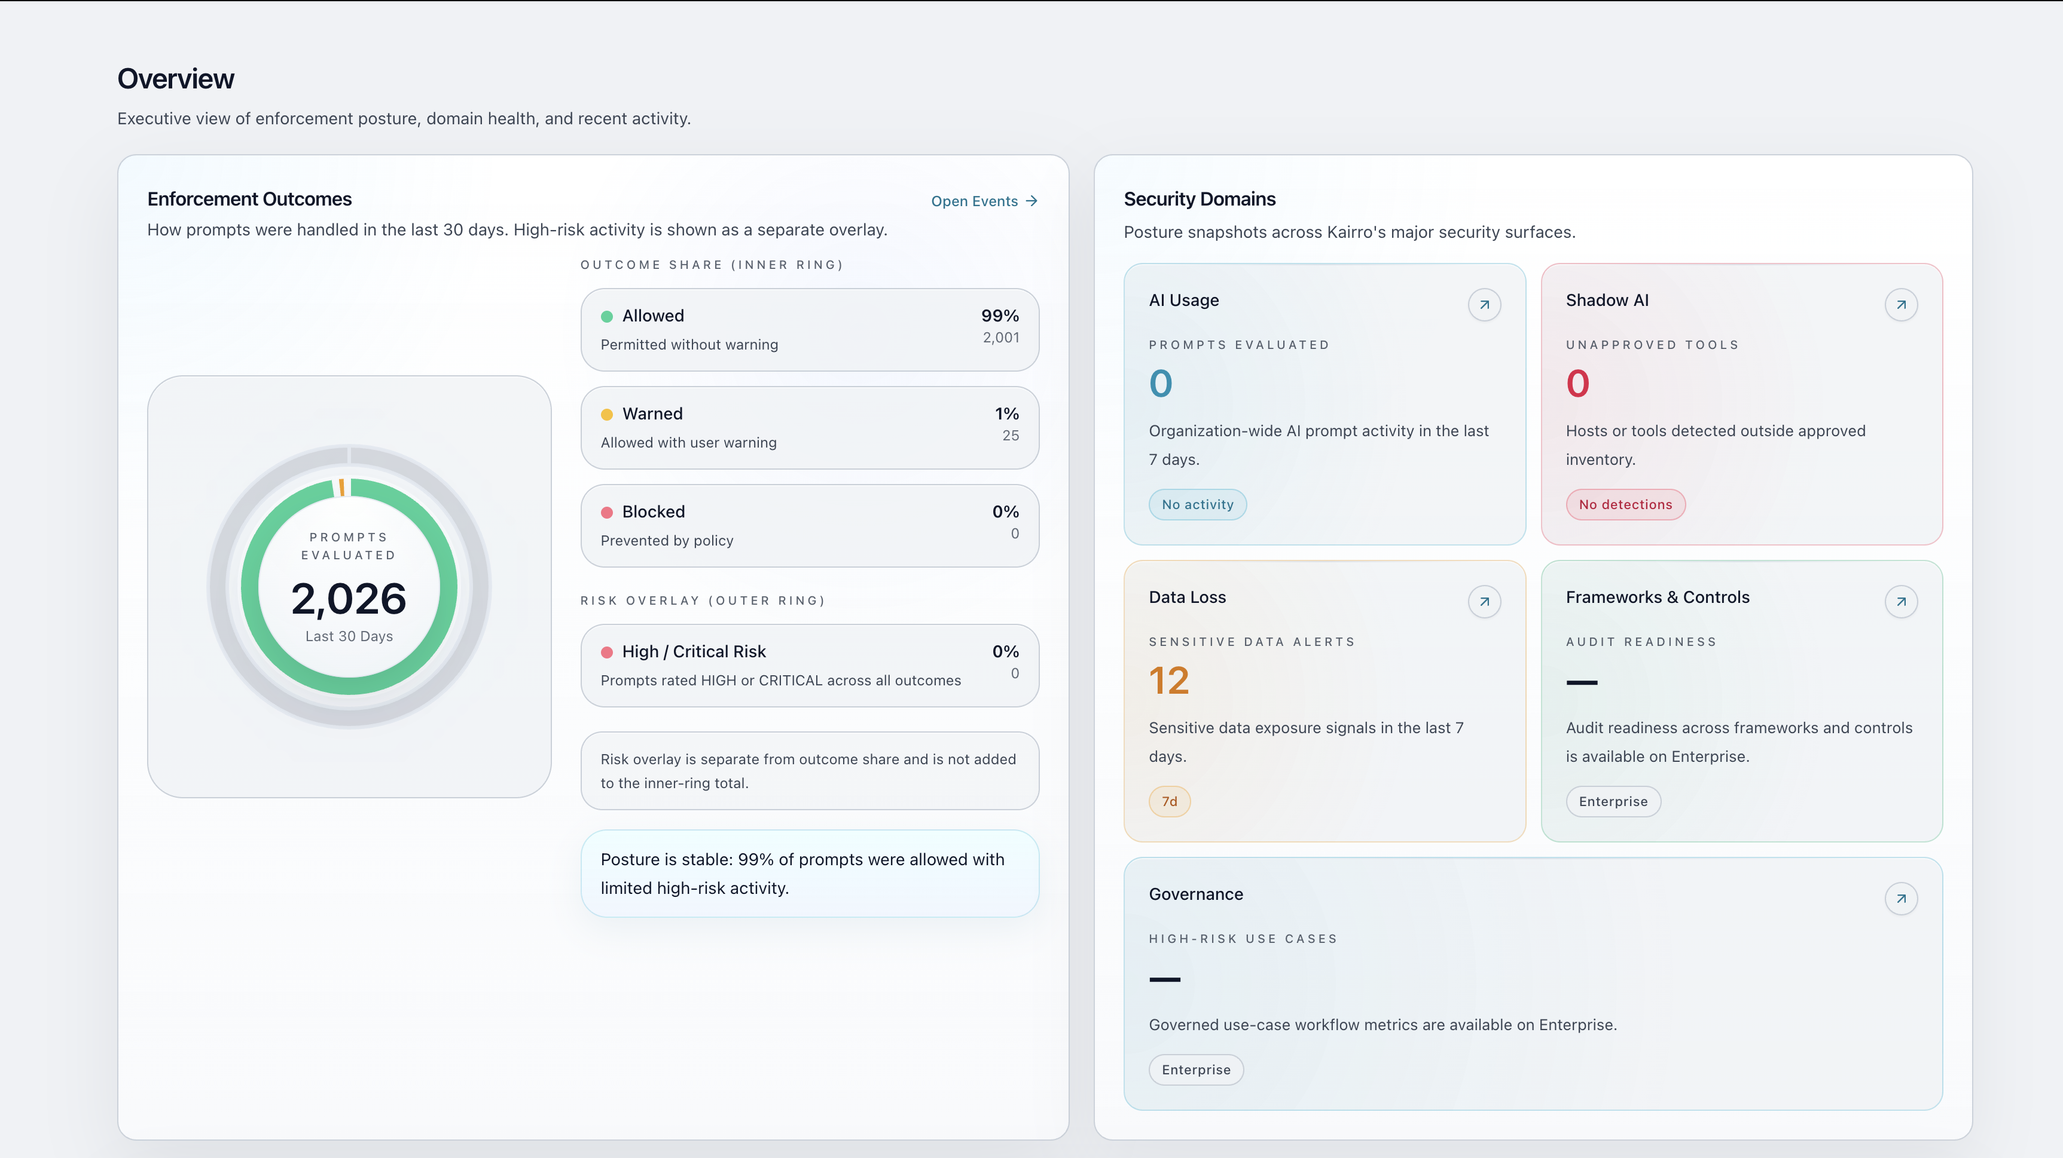Screen dimensions: 2063x1158
Task: Click the Enterprise button under Frameworks & Controls
Action: click(1613, 801)
